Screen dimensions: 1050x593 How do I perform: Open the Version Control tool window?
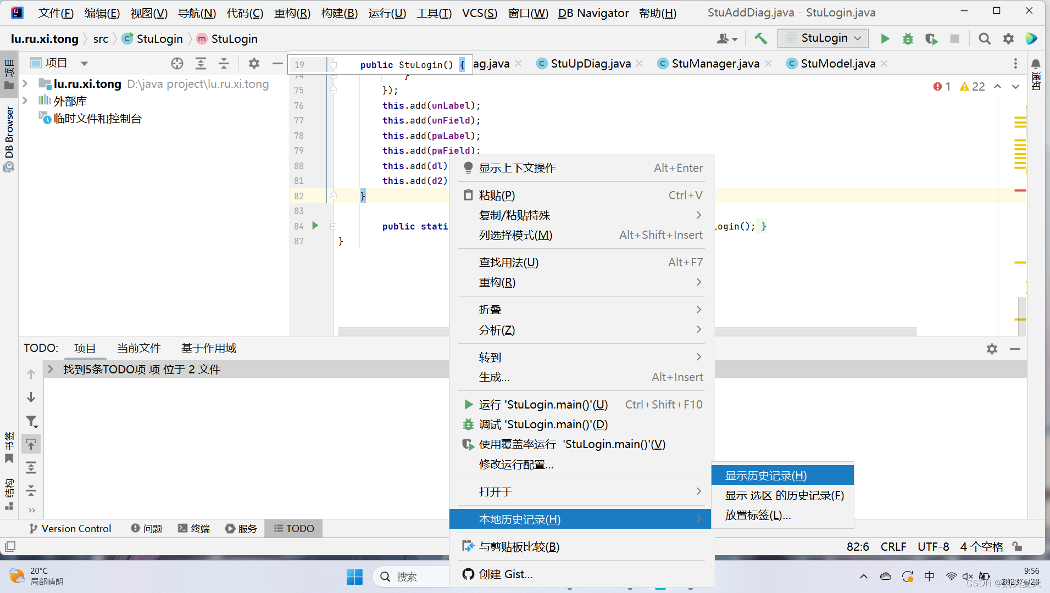tap(70, 528)
